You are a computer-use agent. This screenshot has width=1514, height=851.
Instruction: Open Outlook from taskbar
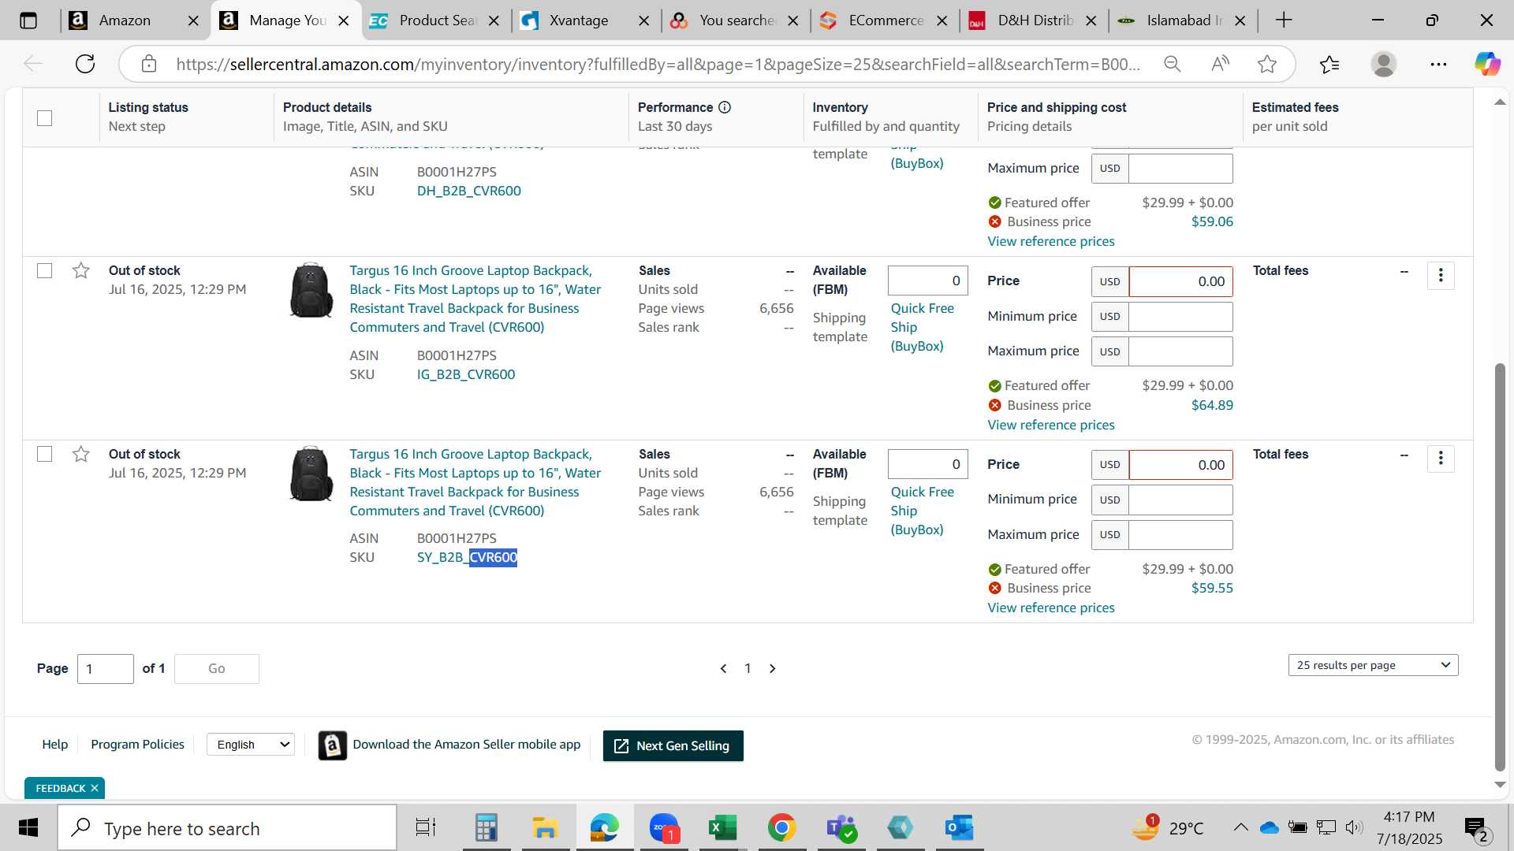coord(959,827)
